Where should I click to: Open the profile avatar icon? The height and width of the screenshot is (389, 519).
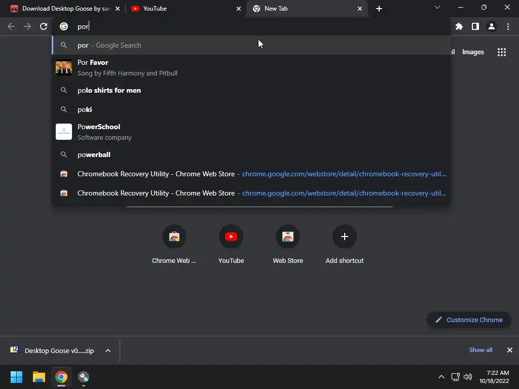pyautogui.click(x=491, y=26)
